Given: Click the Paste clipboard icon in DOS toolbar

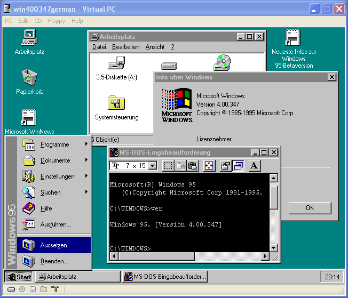Looking at the screenshot, I should click(193, 166).
